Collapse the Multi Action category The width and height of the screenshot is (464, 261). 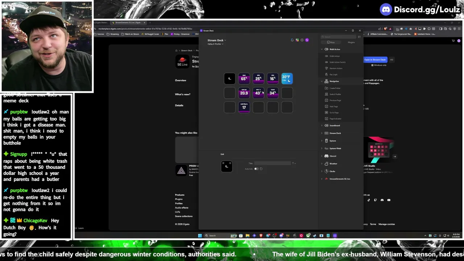coord(322,49)
